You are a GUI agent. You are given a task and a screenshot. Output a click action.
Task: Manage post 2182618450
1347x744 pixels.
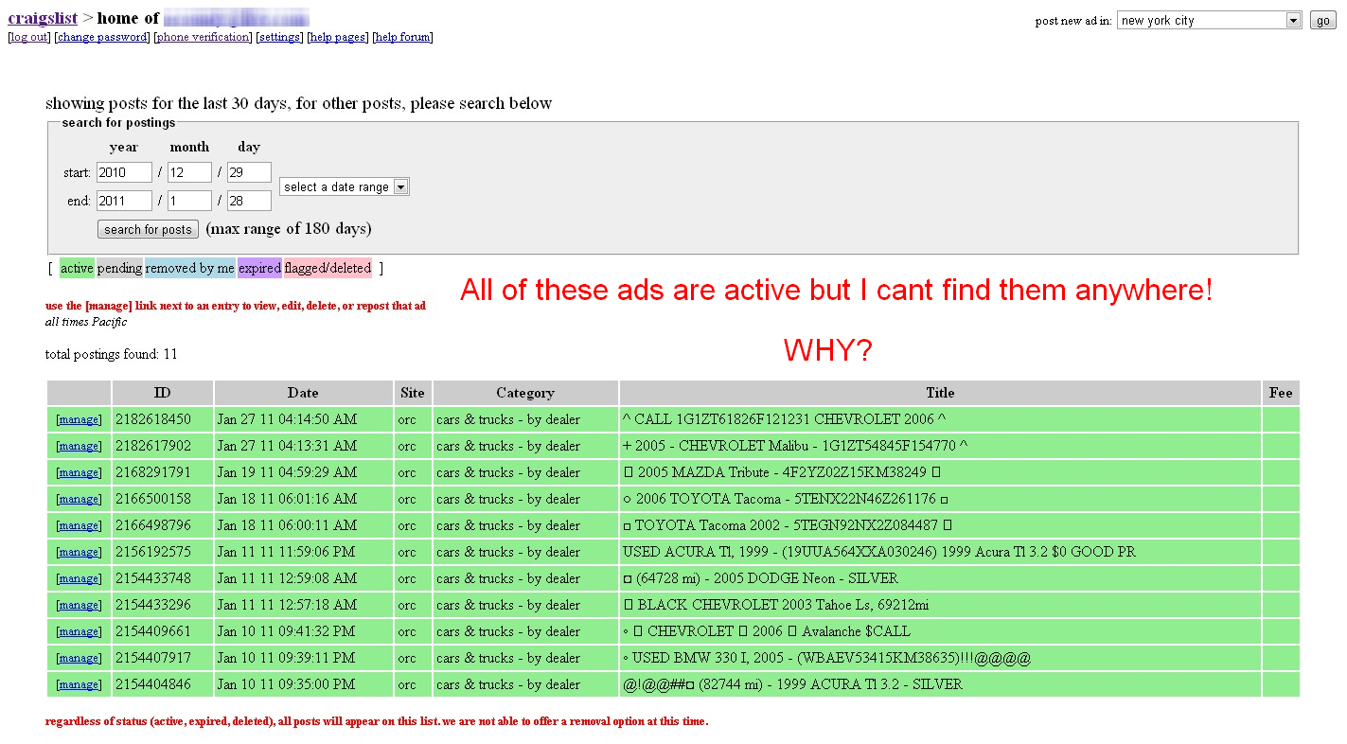click(79, 419)
